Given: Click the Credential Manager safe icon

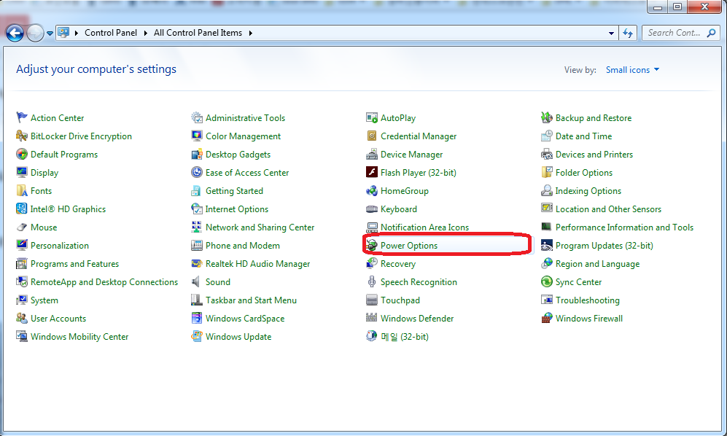Looking at the screenshot, I should click(x=371, y=136).
